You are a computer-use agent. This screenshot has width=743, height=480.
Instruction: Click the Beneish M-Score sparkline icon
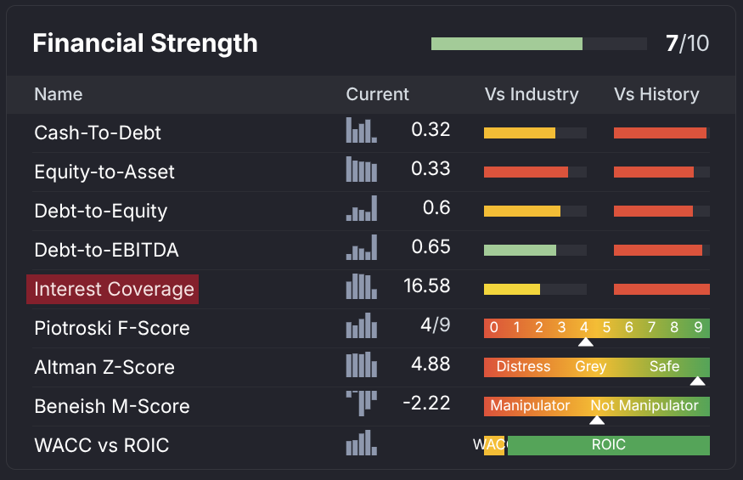361,403
